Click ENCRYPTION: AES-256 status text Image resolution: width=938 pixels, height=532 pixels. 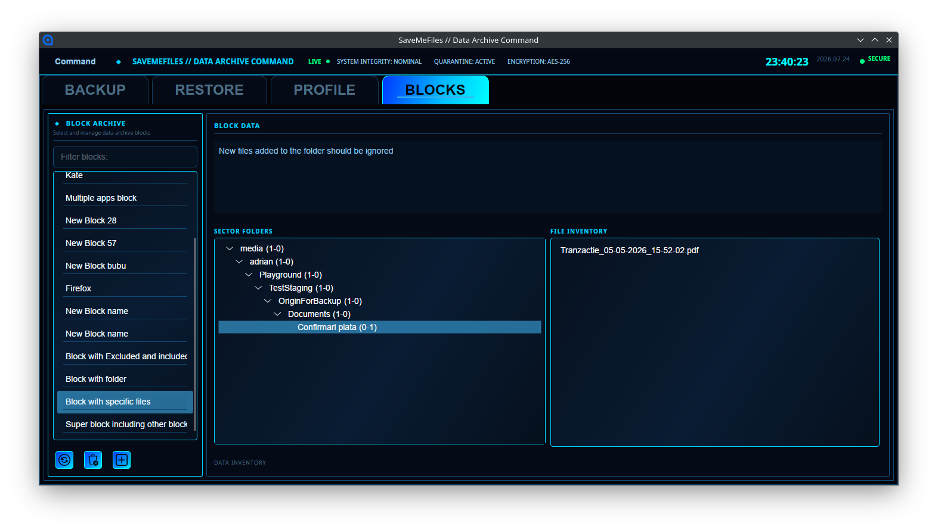point(538,61)
